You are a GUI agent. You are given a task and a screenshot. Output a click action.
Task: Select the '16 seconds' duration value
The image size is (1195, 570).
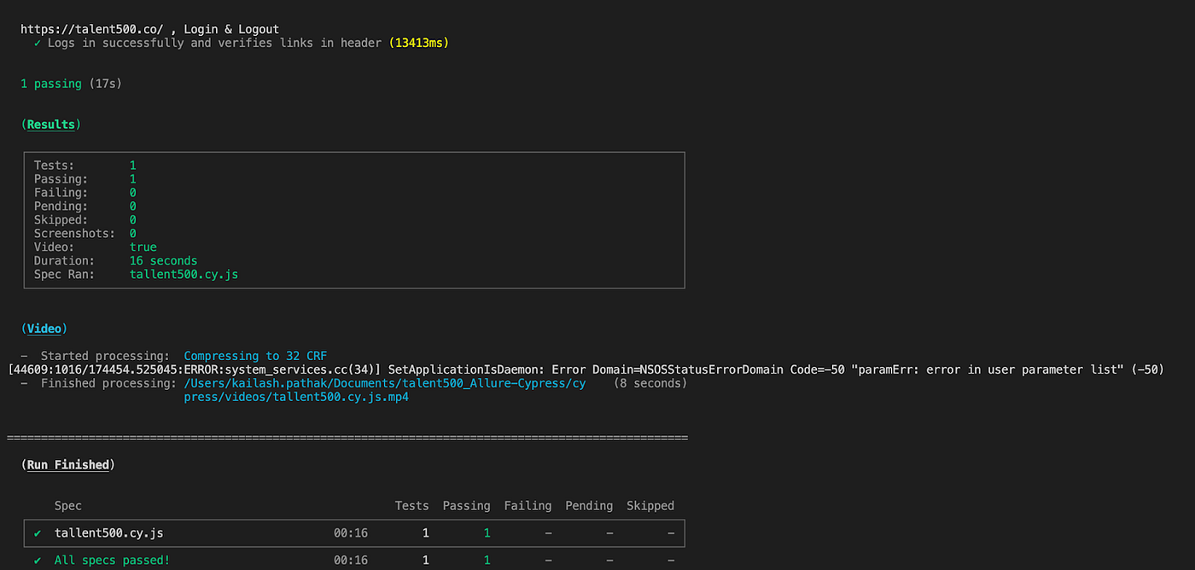[x=163, y=261]
